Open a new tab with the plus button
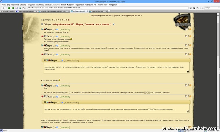This screenshot has height=132, width=220. click(x=109, y=11)
